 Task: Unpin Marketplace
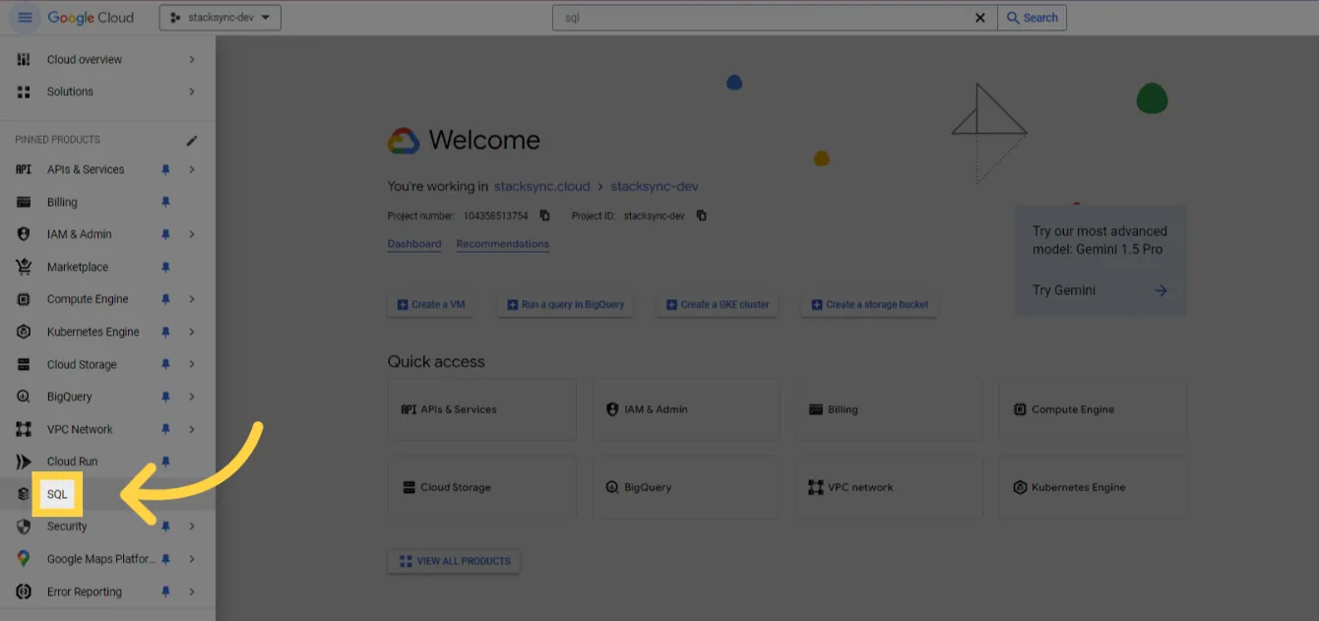165,267
